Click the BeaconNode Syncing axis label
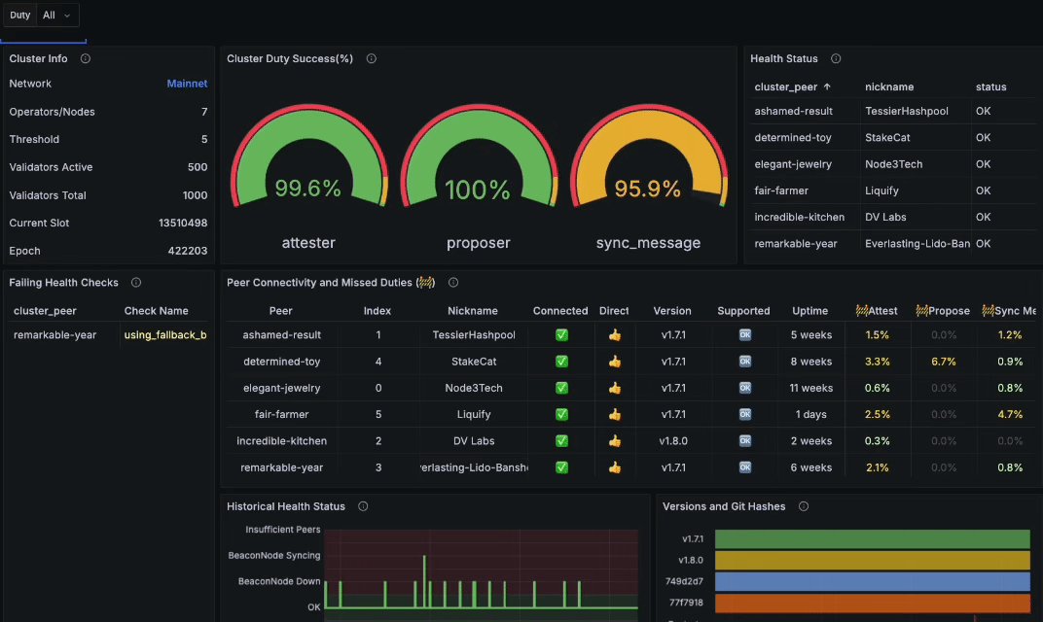The width and height of the screenshot is (1043, 622). [274, 556]
